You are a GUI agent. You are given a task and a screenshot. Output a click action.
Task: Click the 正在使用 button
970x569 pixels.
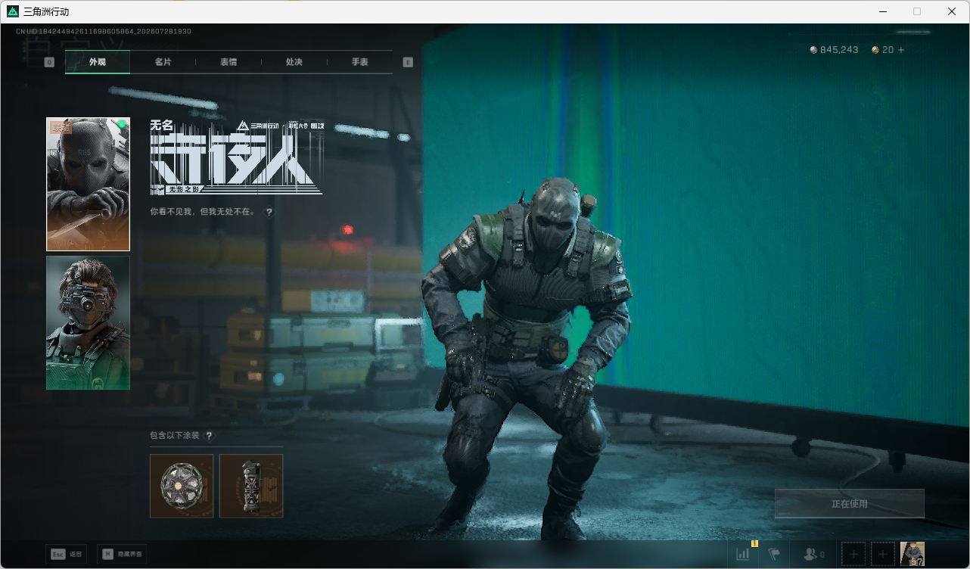pos(849,504)
